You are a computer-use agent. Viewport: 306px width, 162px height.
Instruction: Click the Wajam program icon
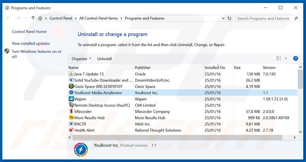(71, 99)
